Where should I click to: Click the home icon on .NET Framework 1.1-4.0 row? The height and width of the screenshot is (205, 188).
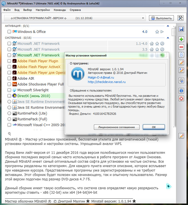tap(152, 43)
